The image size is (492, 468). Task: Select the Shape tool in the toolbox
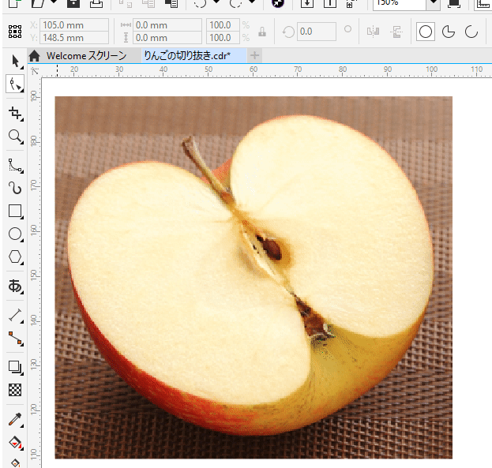coord(15,84)
